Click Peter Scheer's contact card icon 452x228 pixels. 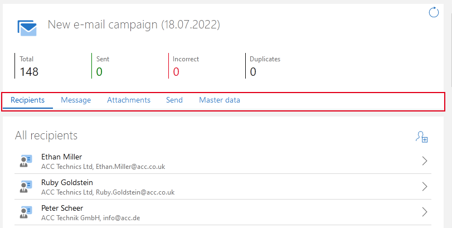coord(25,212)
